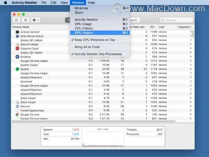Click Dropbox process icon
This screenshot has width=209, height=157.
pos(17,57)
